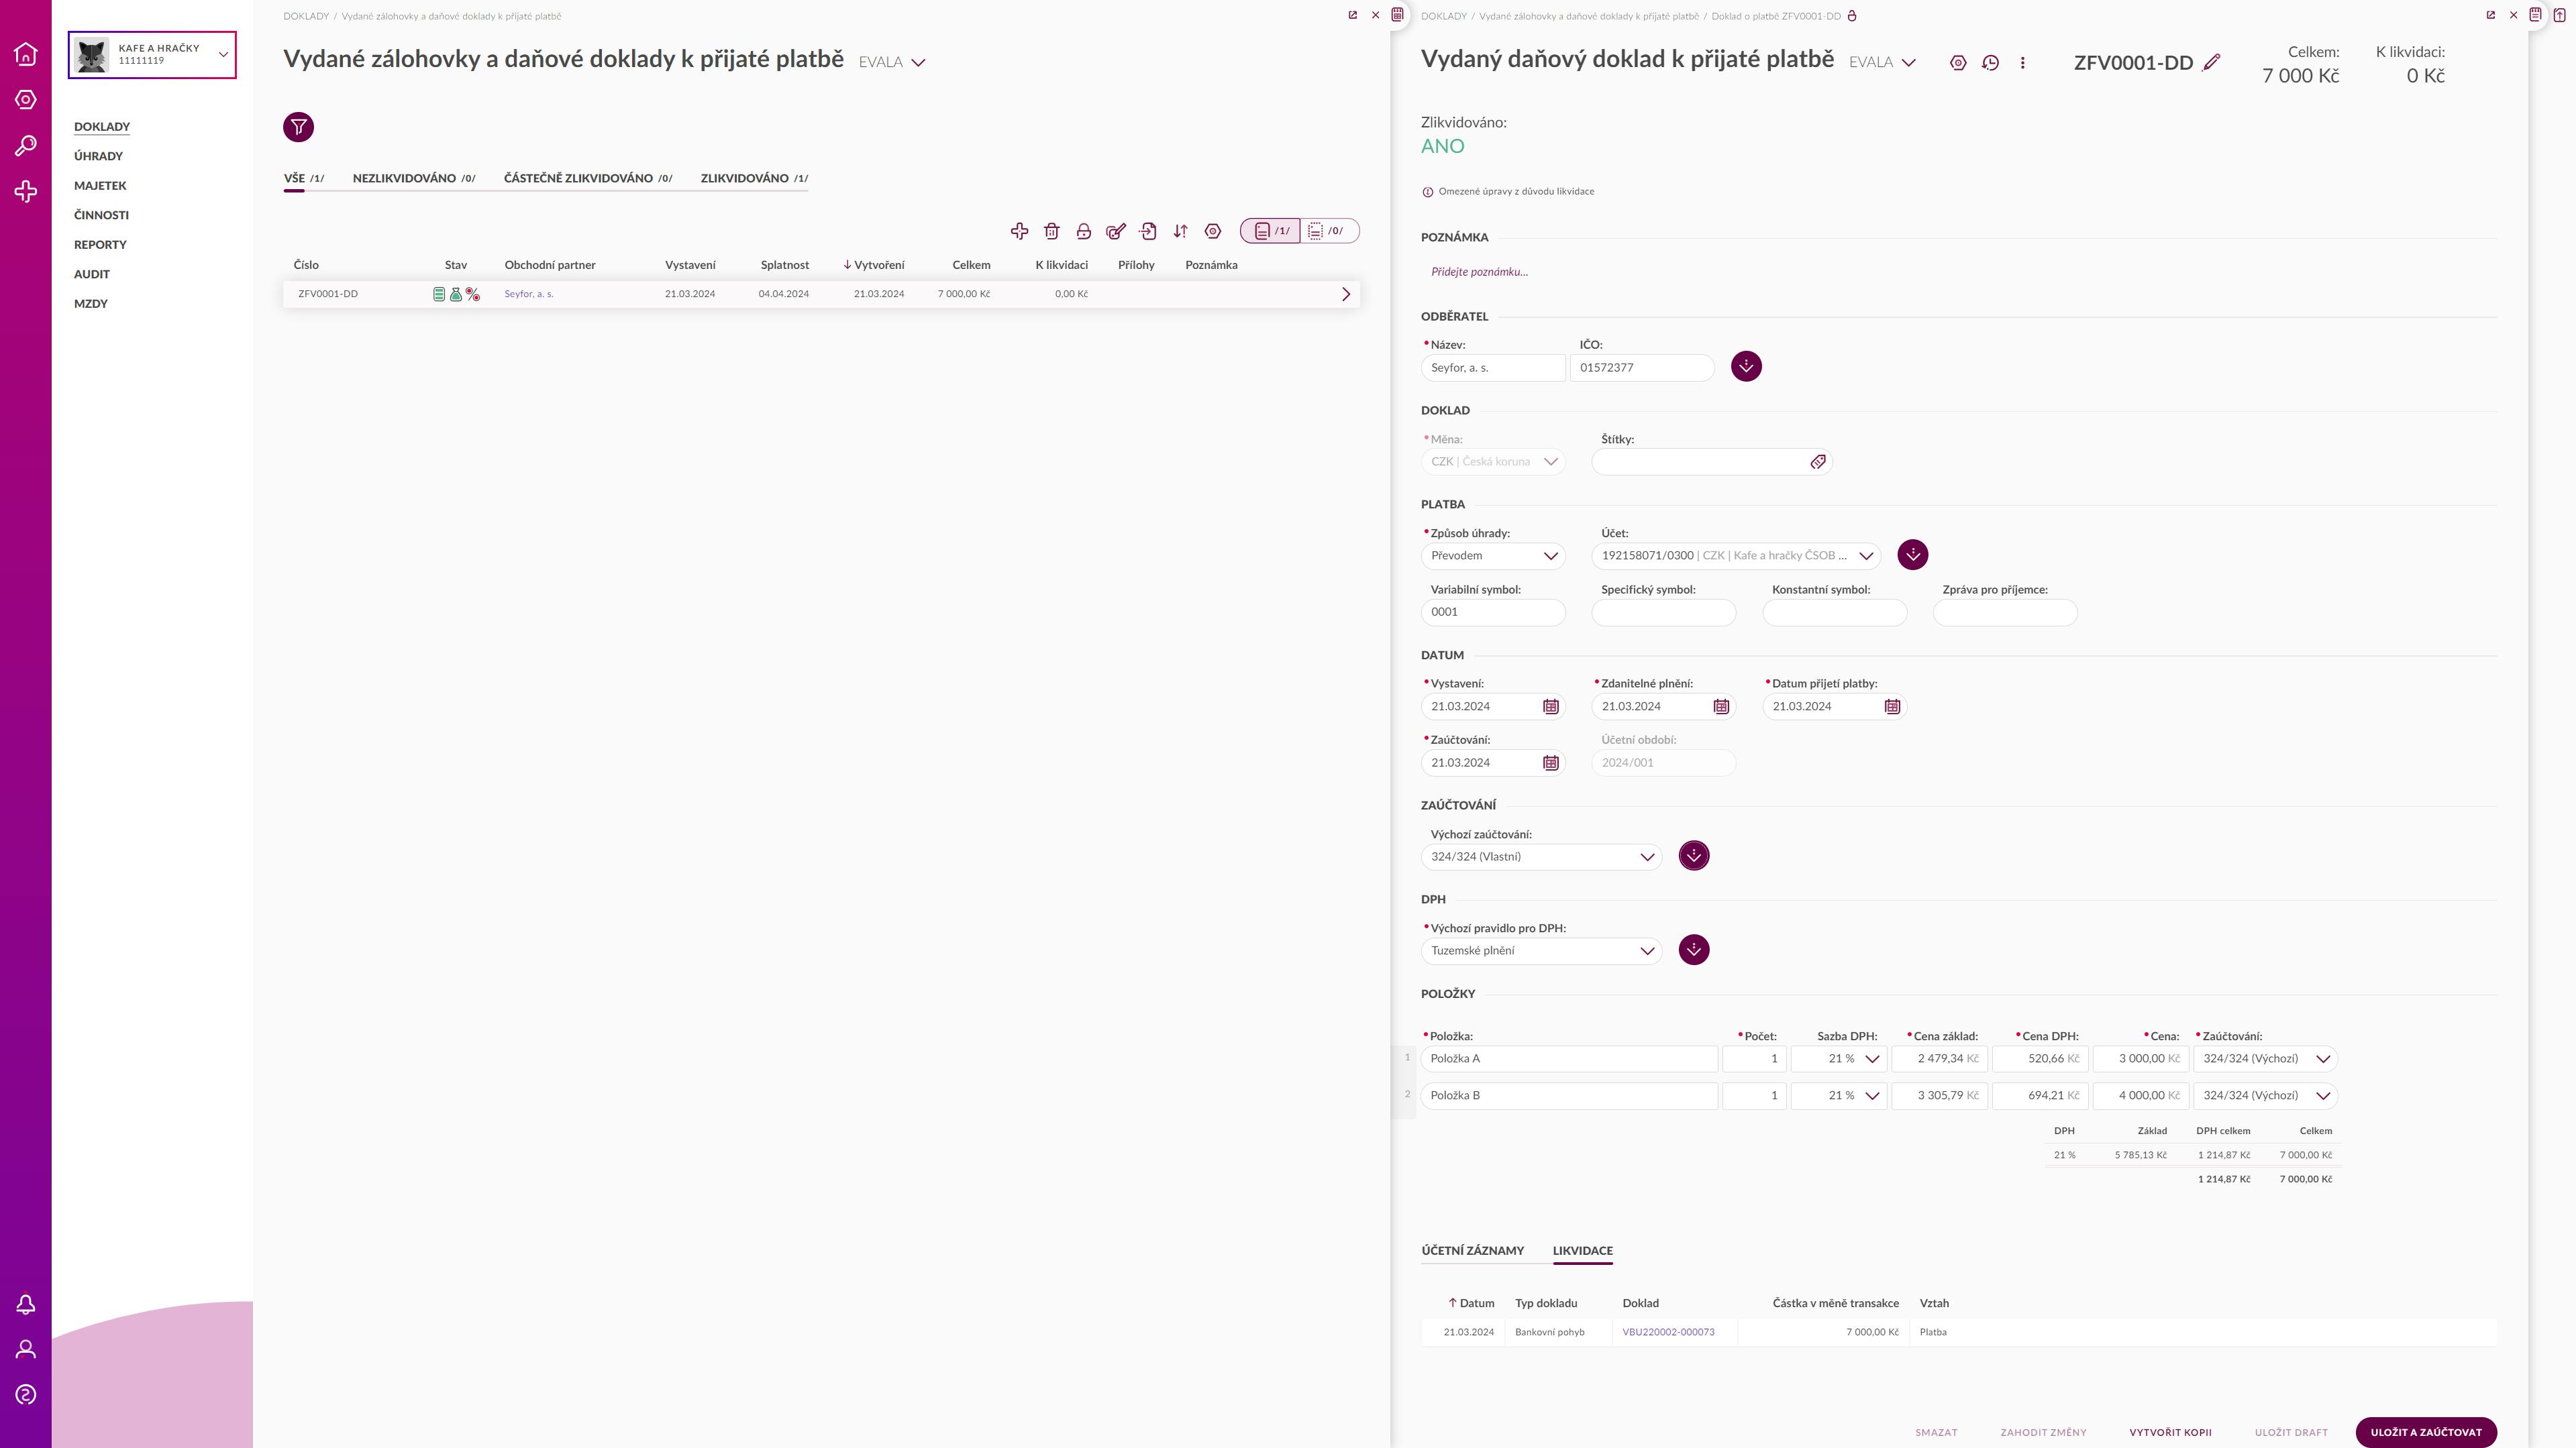Open the ÚHRADY menu item

point(98,156)
